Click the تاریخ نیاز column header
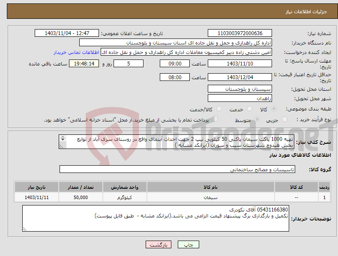This screenshot has width=338, height=256. click(x=36, y=187)
